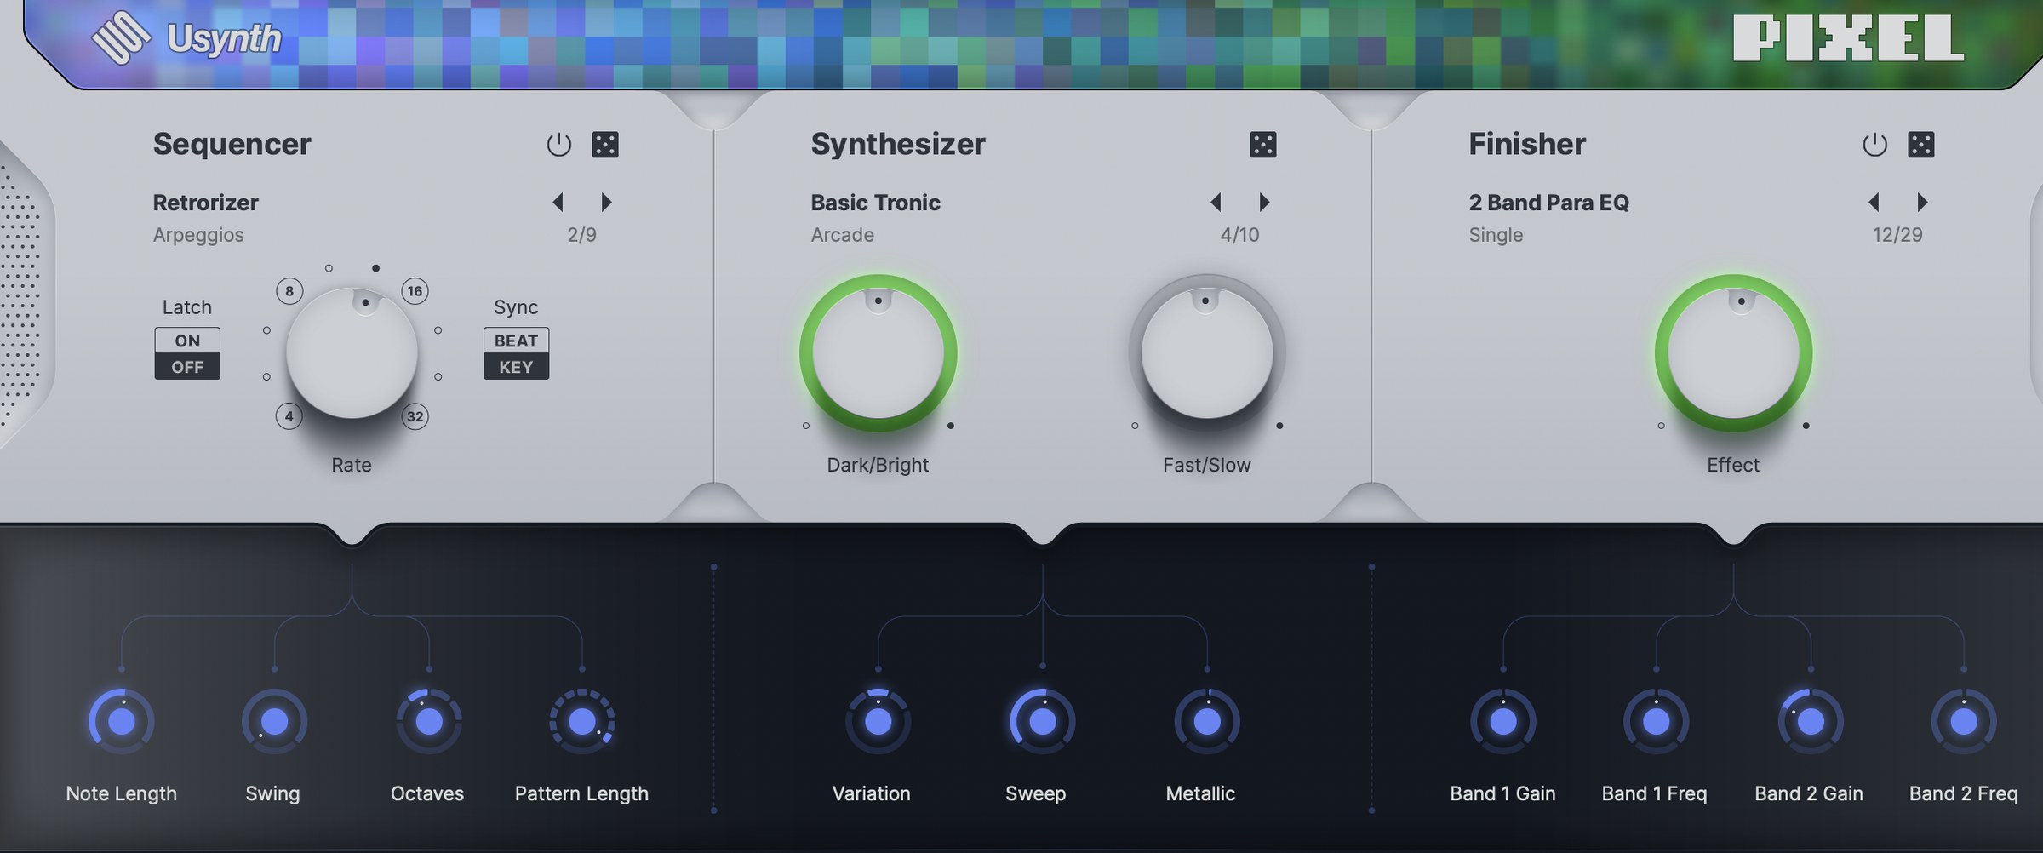2043x853 pixels.
Task: Adjust the Note Length mini knob
Action: click(122, 722)
